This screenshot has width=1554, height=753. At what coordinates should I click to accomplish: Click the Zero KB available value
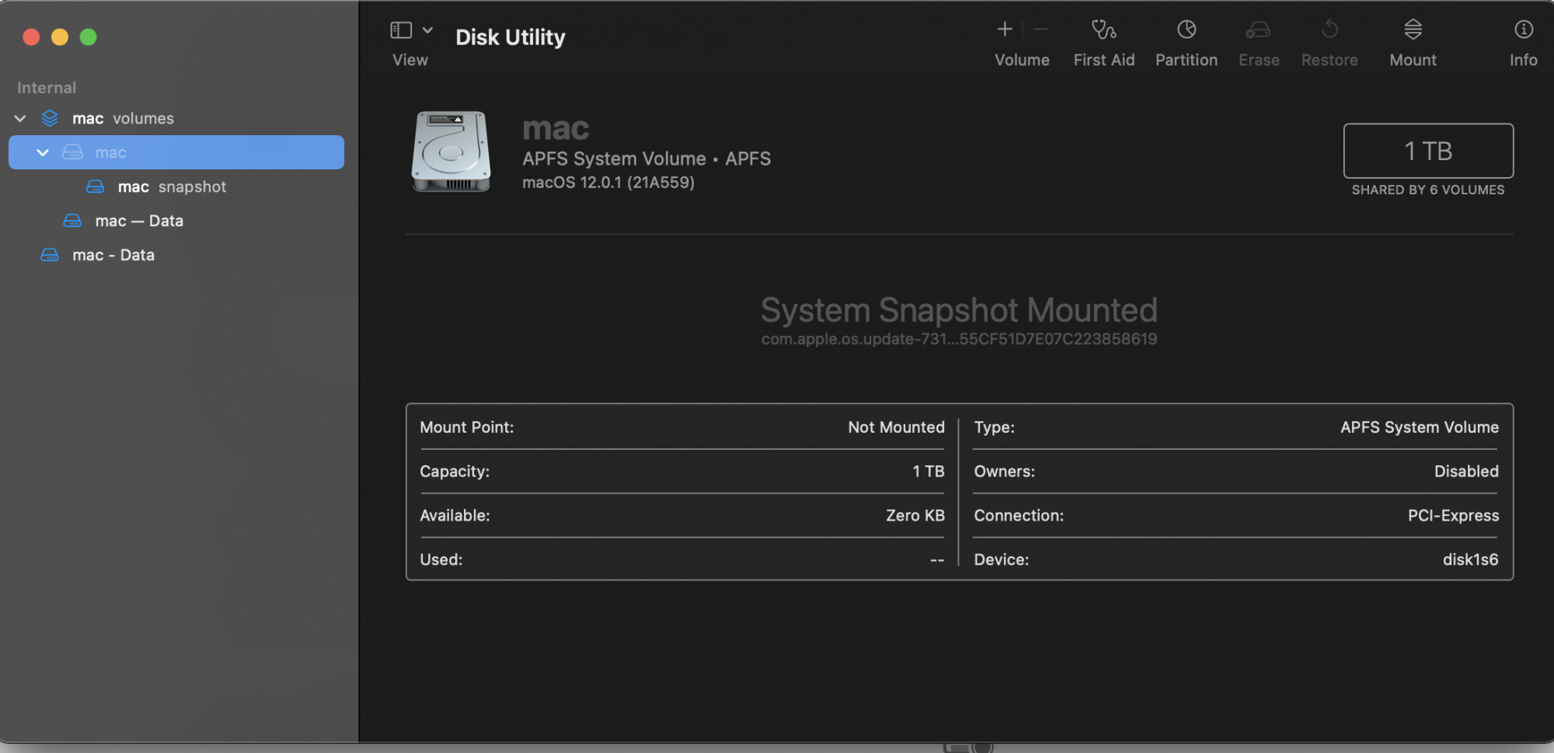(x=915, y=515)
